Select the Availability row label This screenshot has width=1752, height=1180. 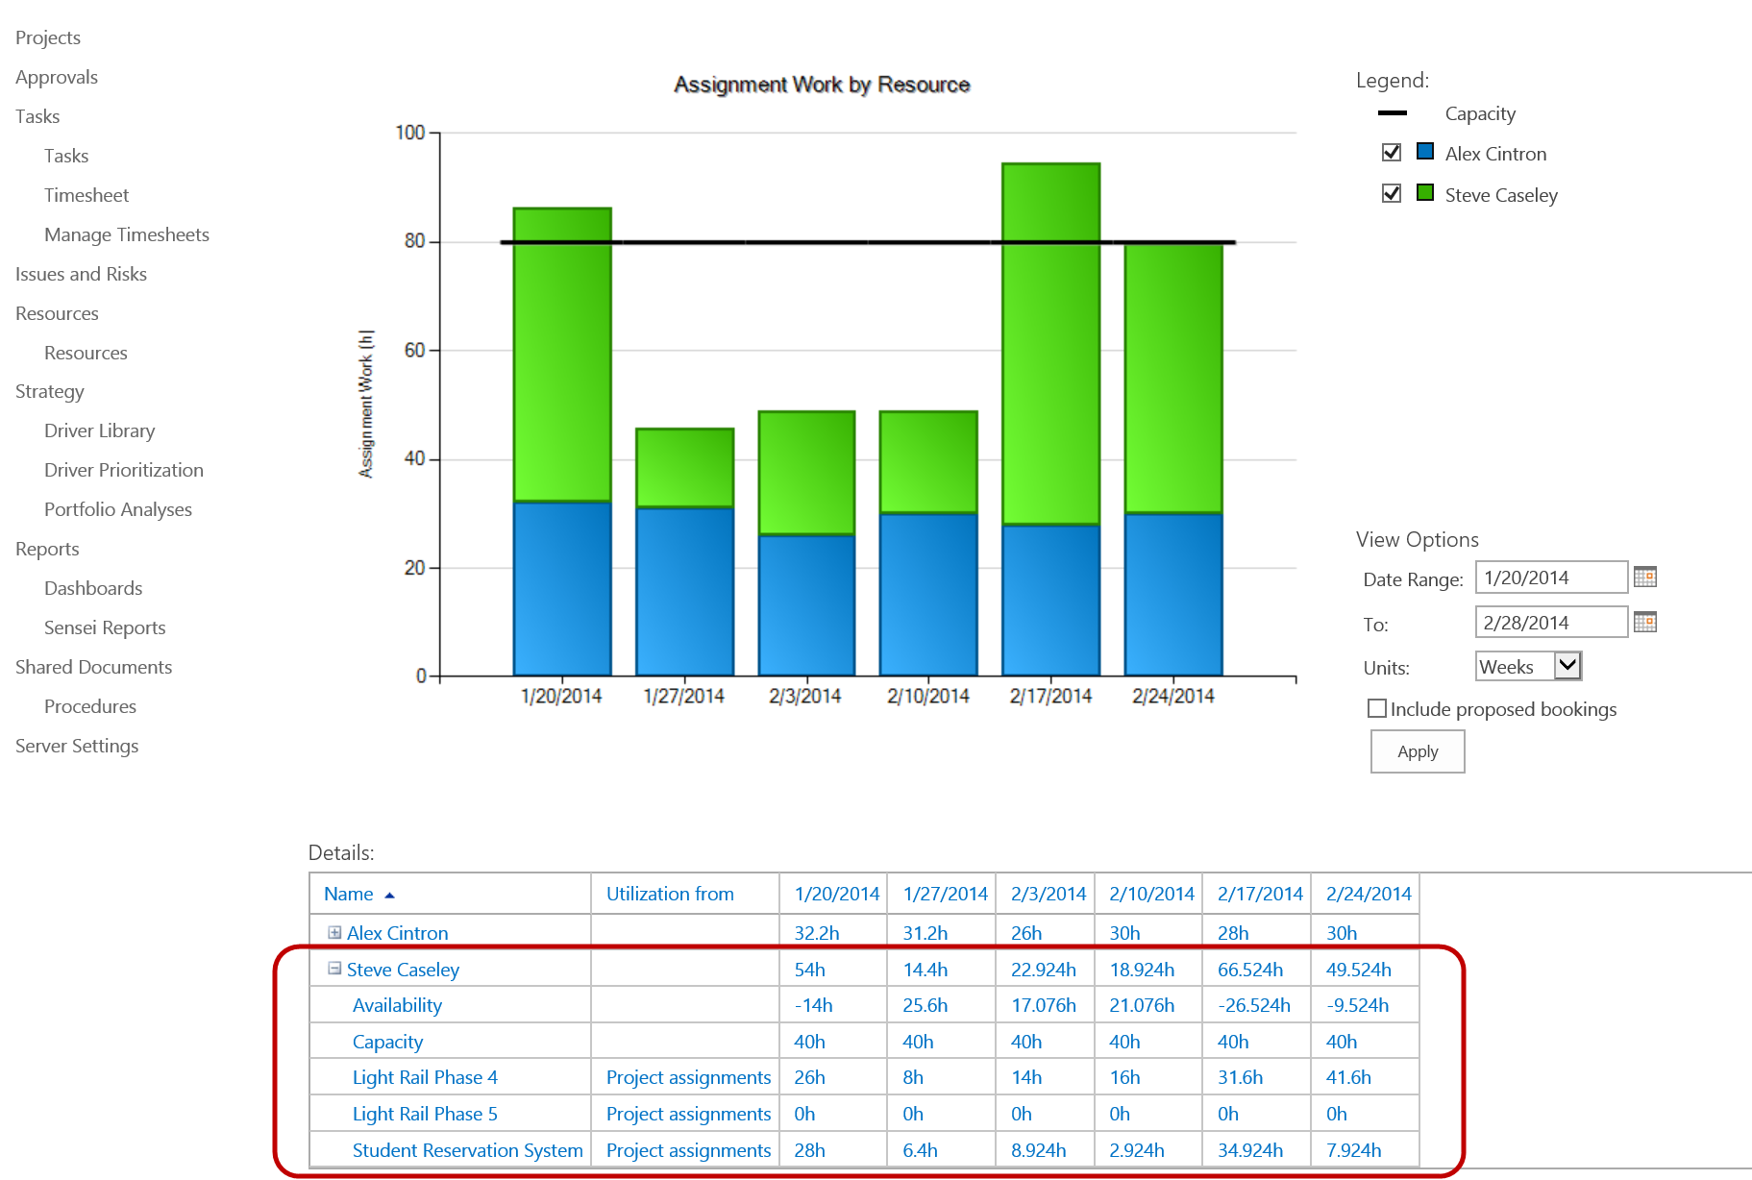tap(397, 1005)
